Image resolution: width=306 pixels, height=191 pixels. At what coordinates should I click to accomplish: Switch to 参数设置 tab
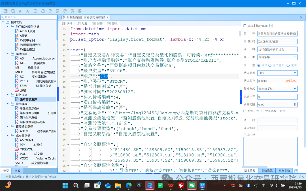tap(267, 171)
